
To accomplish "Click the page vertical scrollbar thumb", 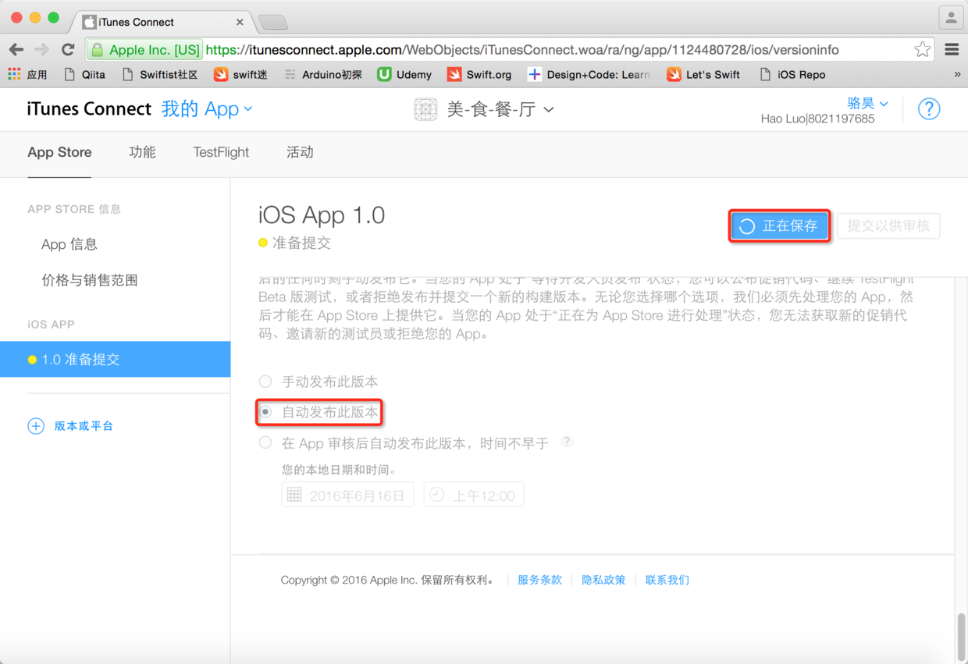I will click(961, 637).
